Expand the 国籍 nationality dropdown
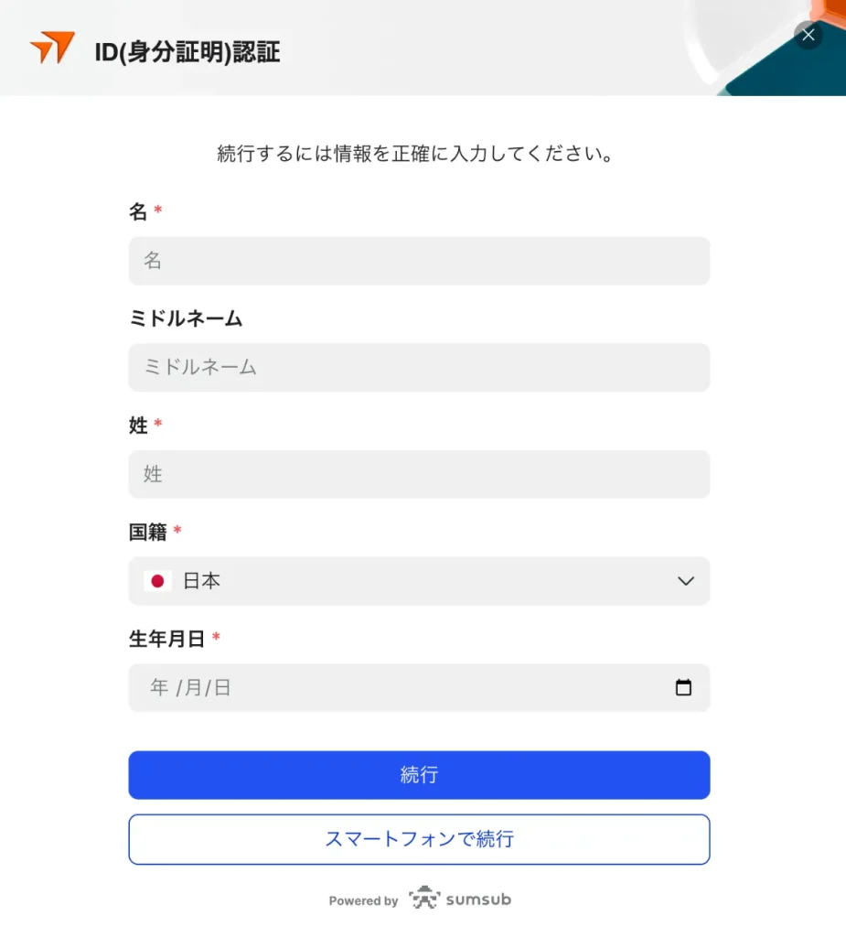Viewport: 846px width, 937px height. (x=419, y=580)
